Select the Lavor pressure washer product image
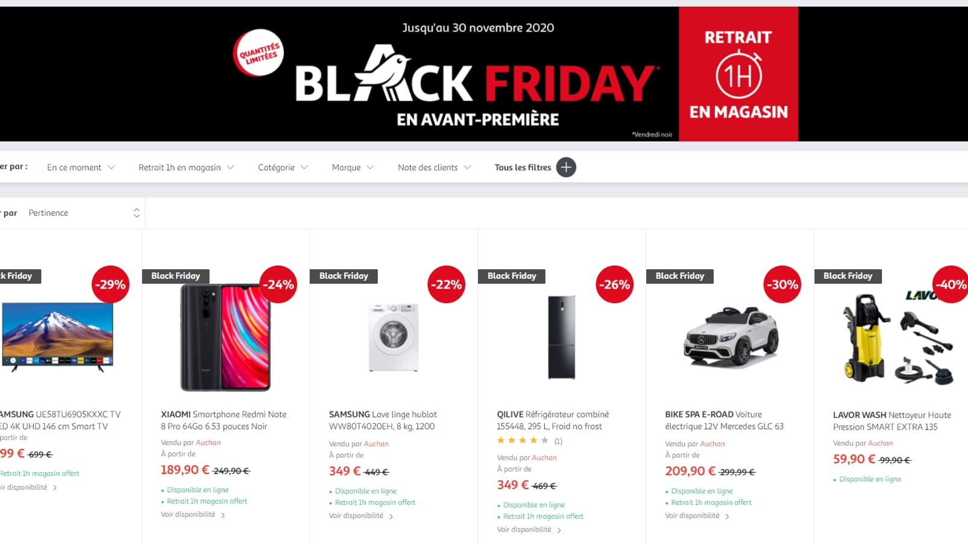 [x=897, y=339]
